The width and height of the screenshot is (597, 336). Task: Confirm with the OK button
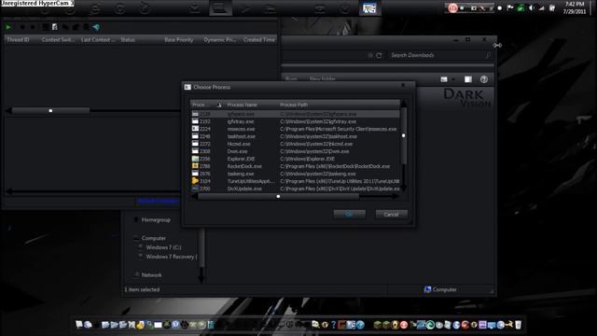click(x=349, y=215)
